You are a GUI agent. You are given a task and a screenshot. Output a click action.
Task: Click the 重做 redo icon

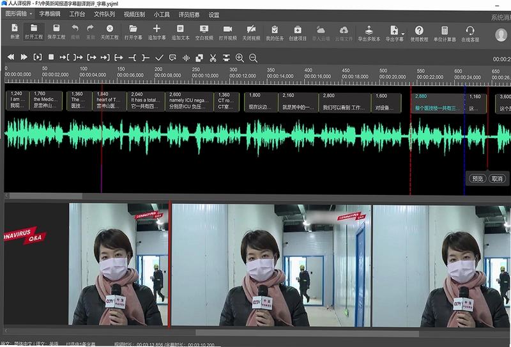91,32
